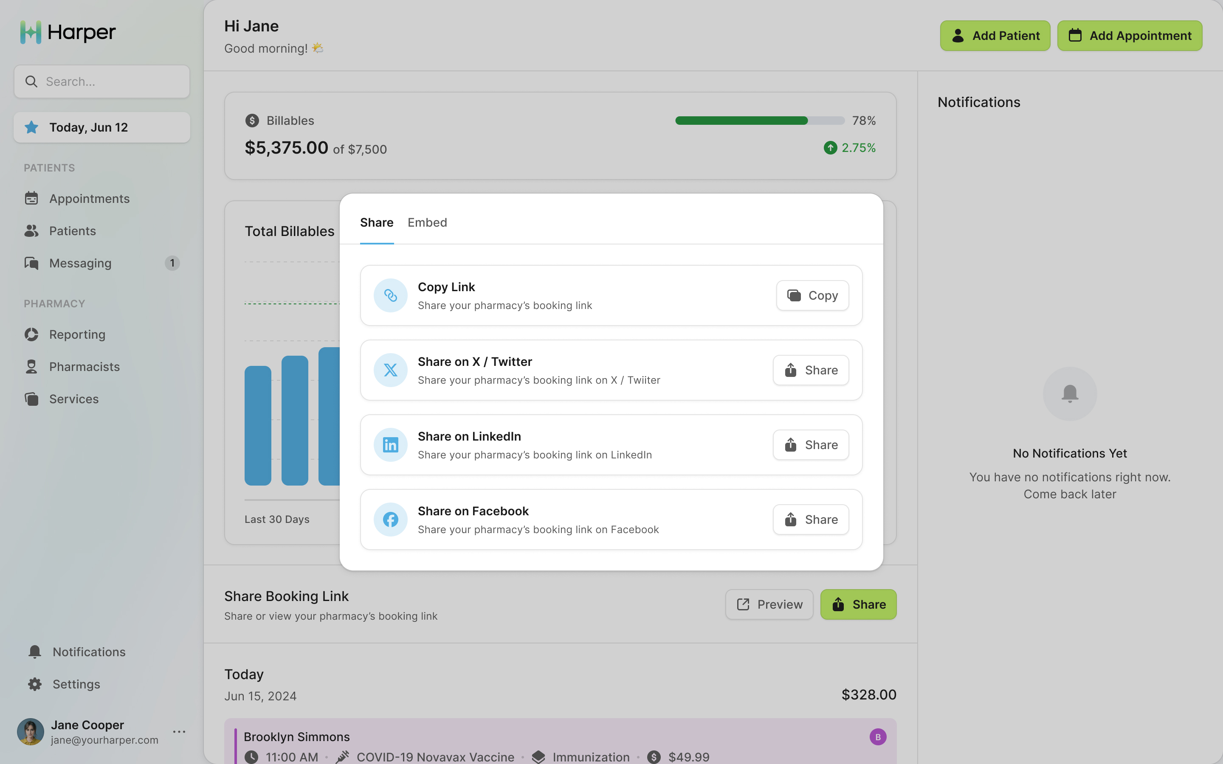Focus the Search input field
Image resolution: width=1223 pixels, height=764 pixels.
102,81
